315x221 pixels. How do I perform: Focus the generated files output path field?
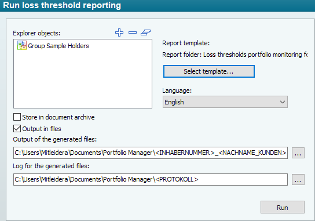point(151,153)
